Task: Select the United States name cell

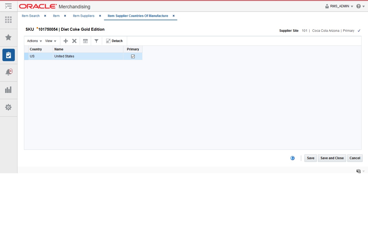Action: pyautogui.click(x=88, y=56)
